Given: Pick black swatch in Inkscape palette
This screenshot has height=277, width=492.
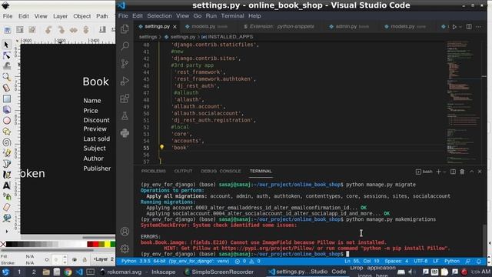Looking at the screenshot, I should click(x=8, y=244).
